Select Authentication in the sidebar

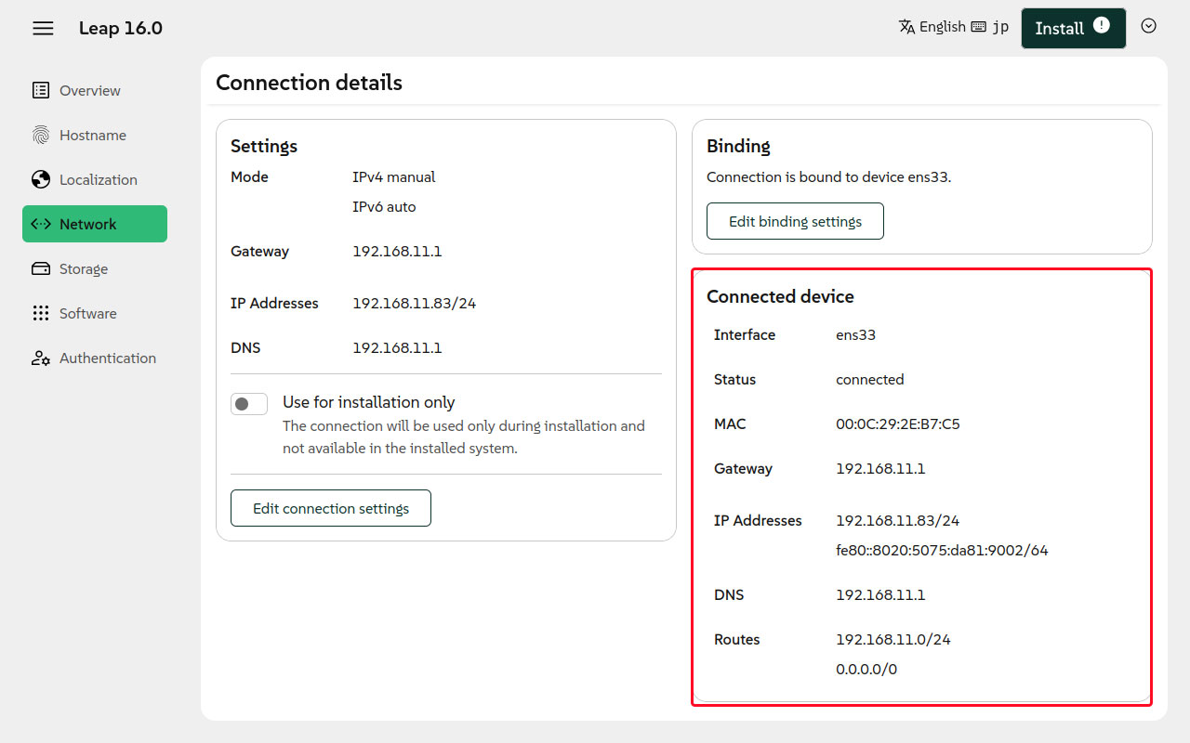pos(107,358)
